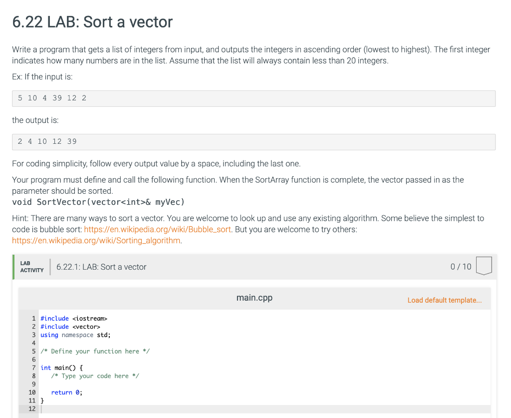Image resolution: width=511 pixels, height=418 pixels.
Task: Click the 'Define your function here' comment line
Action: tap(95, 352)
